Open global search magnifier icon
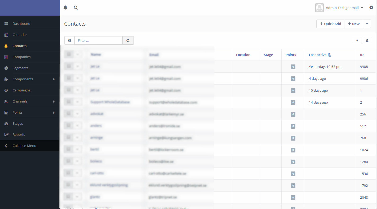Screen dimensions: 377x209 [76, 8]
